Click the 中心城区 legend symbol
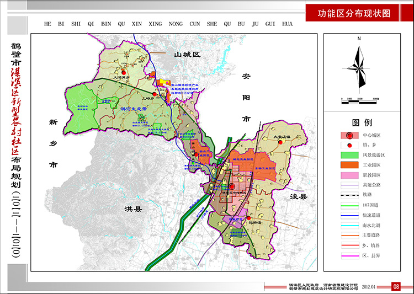This screenshot has height=294, width=414. click(349, 135)
